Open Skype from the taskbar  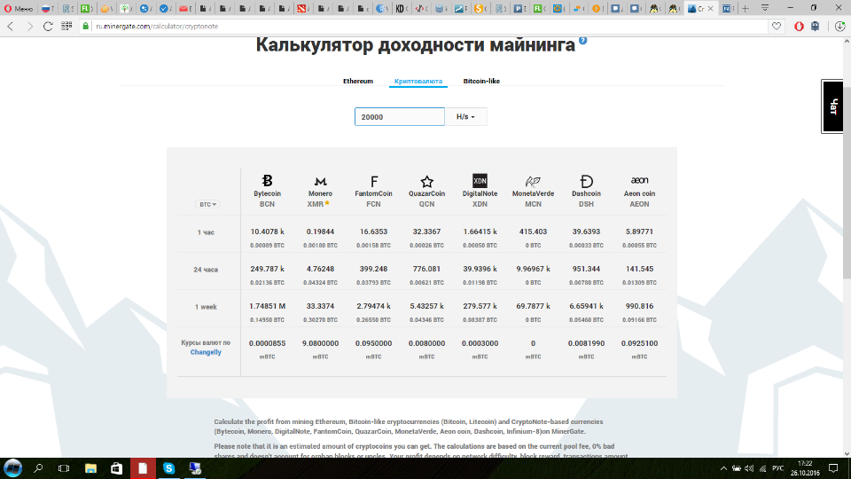click(x=168, y=468)
